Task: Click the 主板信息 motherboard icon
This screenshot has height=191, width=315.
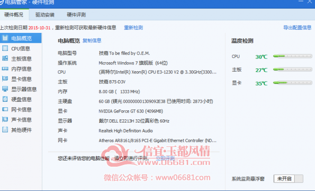Action: [x=5, y=59]
